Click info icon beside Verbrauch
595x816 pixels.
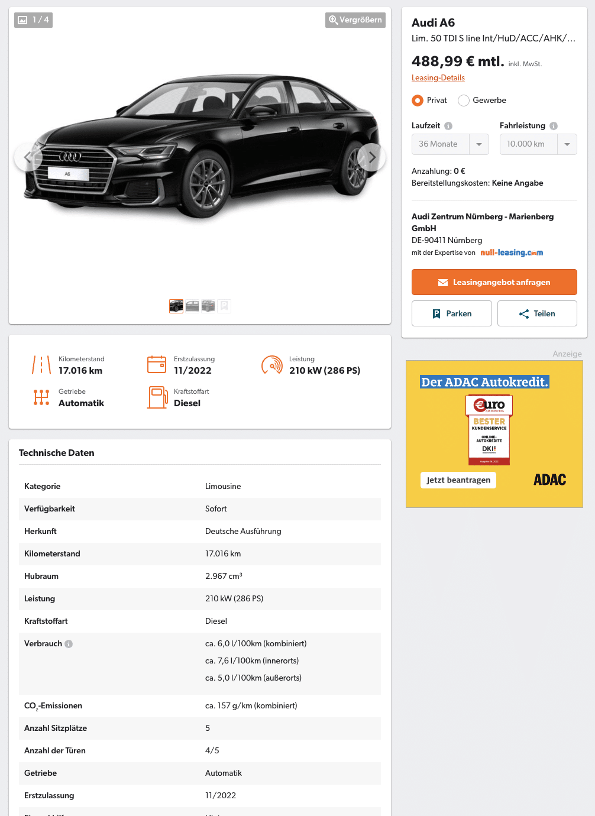click(69, 644)
